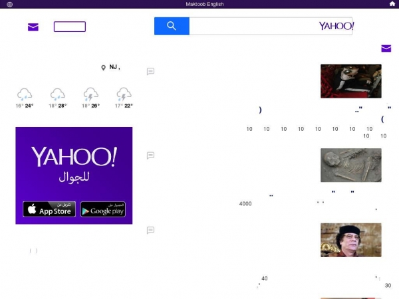Screen dimensions: 399x299
Task: Click the 4000 number in skeleton story
Action: [x=245, y=204]
